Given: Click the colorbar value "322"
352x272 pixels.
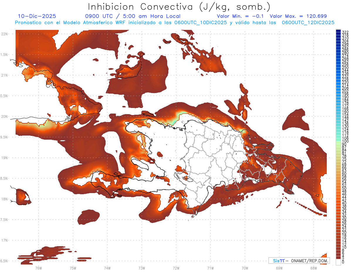Looking at the screenshot, I should point(345,32).
